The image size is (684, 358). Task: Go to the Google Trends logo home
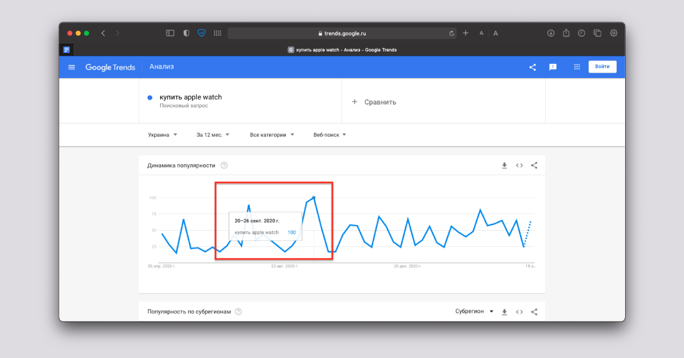(110, 67)
